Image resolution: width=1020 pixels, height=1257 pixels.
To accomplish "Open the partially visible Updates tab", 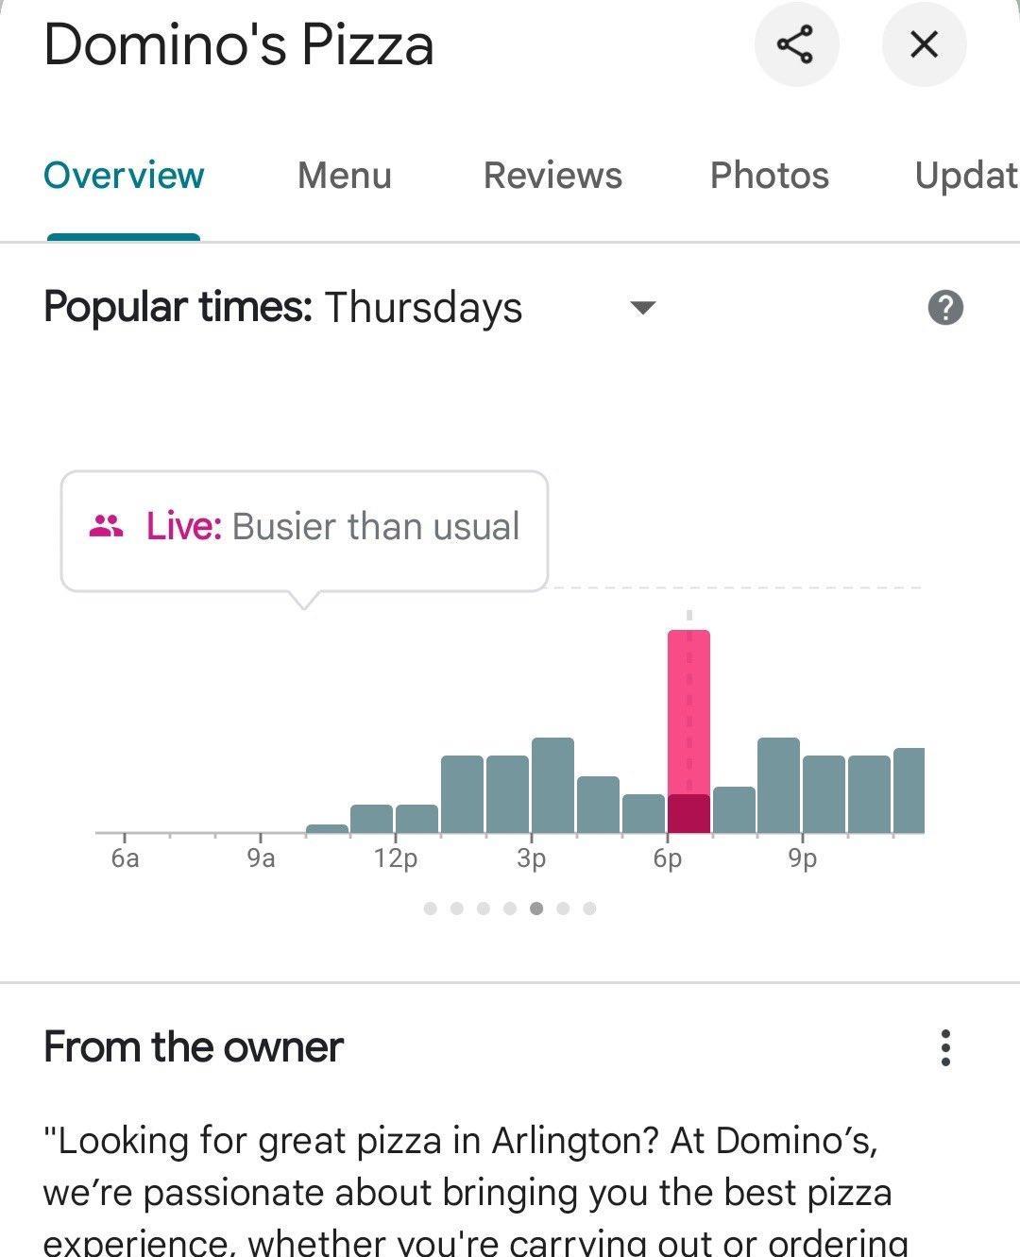I will click(x=967, y=176).
